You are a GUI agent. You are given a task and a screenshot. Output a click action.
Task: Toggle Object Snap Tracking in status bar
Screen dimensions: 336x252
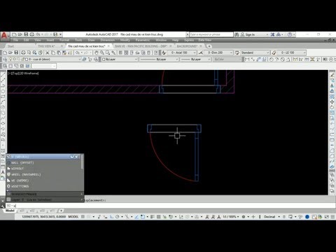(x=136, y=217)
